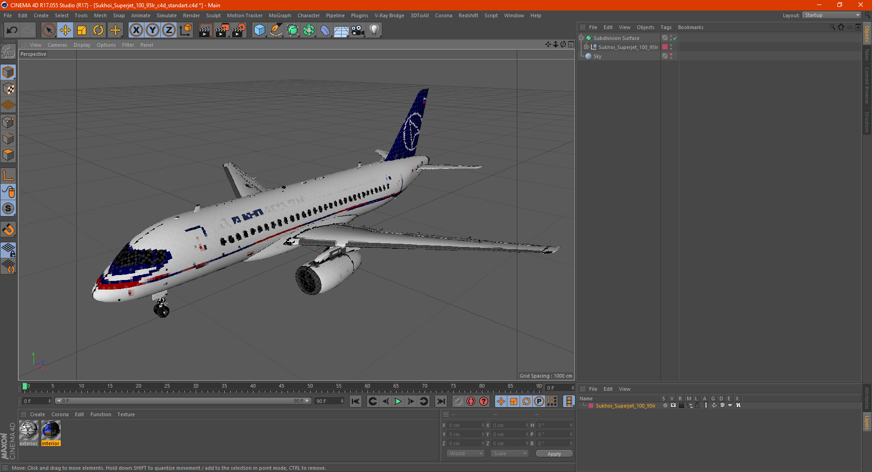The width and height of the screenshot is (872, 472).
Task: Switch to Texture mode checkered icon
Action: (8, 88)
